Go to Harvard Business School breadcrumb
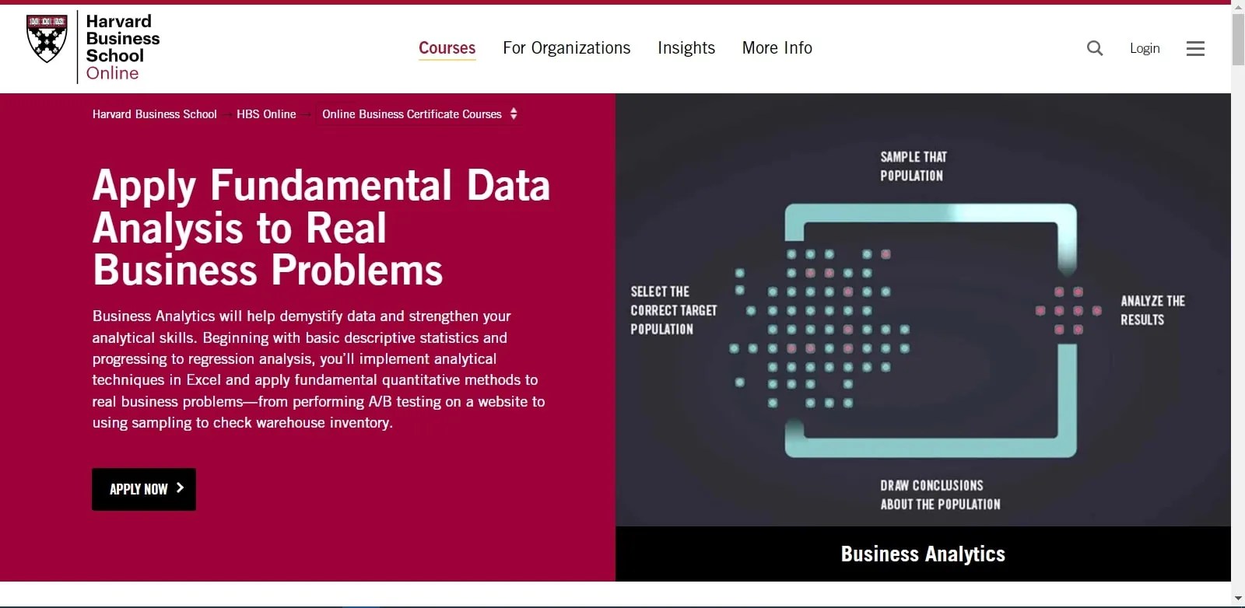Image resolution: width=1245 pixels, height=608 pixels. coord(155,114)
